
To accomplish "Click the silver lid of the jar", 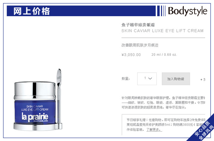I will 35,91.
